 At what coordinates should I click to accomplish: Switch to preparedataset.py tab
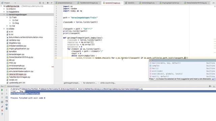click(65, 3)
